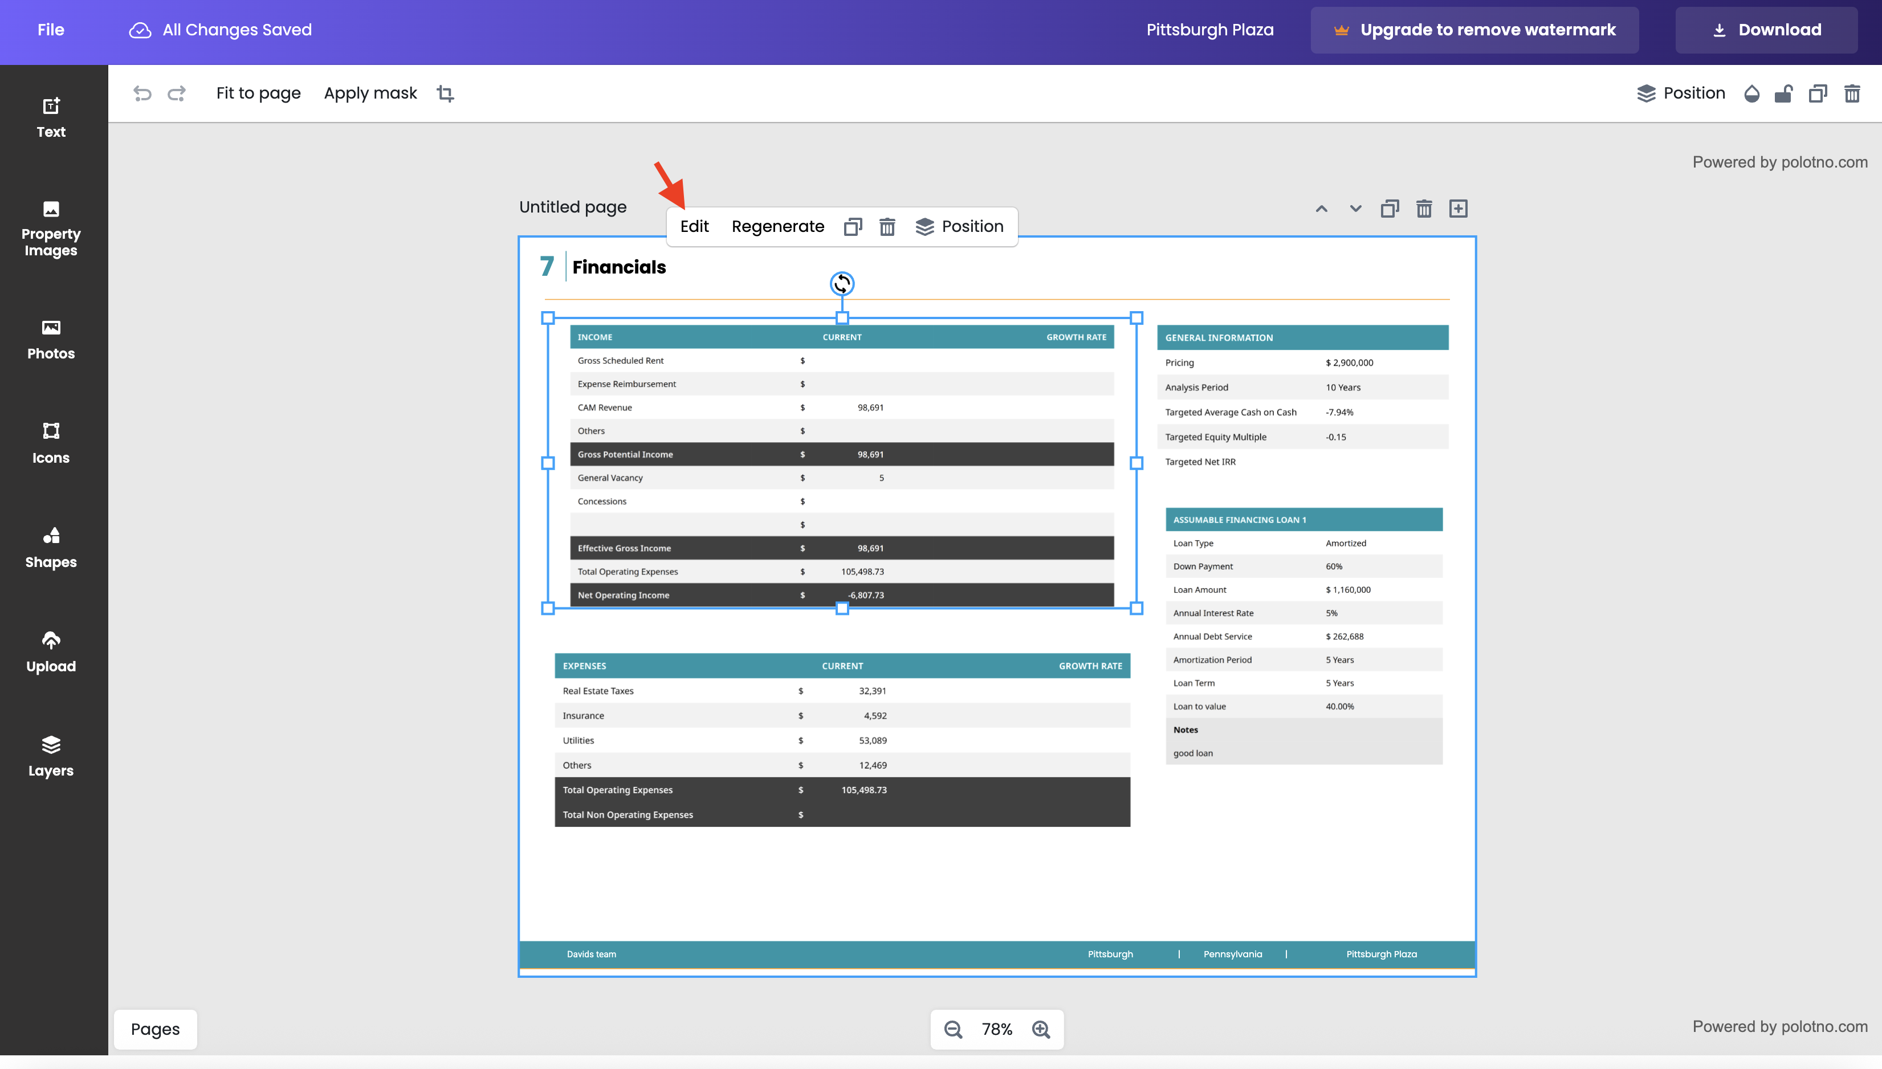This screenshot has width=1882, height=1069.
Task: Open the File menu
Action: coord(51,30)
